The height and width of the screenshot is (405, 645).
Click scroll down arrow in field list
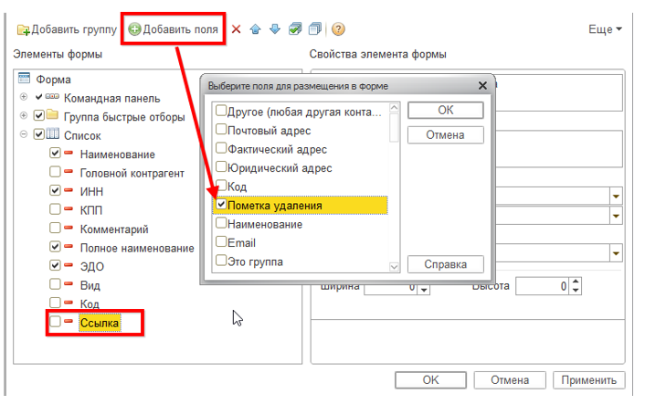tap(394, 267)
